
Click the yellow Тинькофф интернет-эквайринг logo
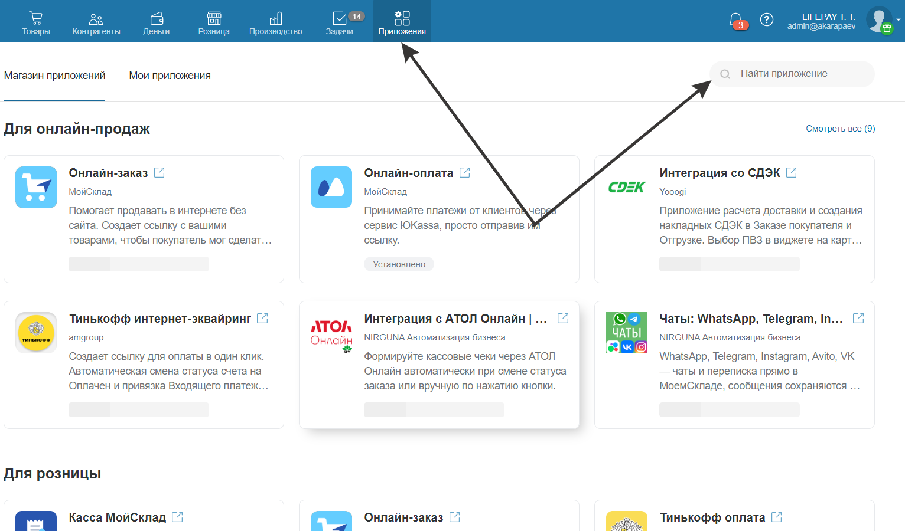(36, 333)
